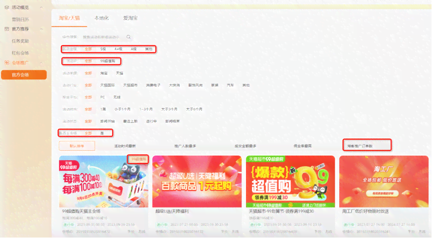Image resolution: width=432 pixels, height=238 pixels.
Task: Select 其他 in the industry filter row
Action: (246, 85)
